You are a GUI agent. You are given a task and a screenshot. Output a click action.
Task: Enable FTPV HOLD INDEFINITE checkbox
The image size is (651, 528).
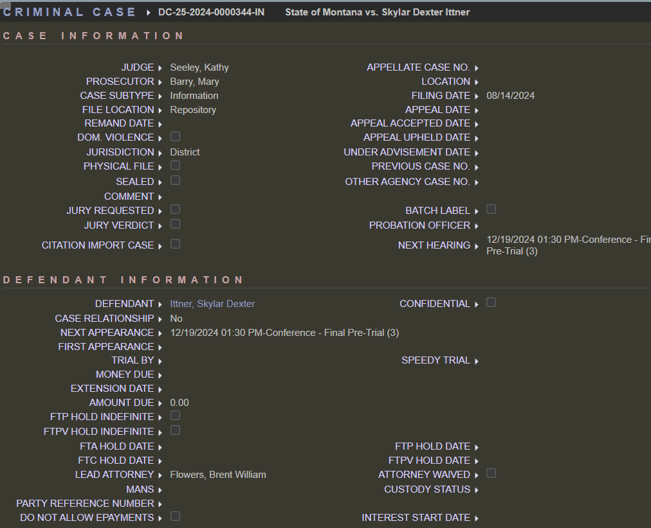coord(175,430)
